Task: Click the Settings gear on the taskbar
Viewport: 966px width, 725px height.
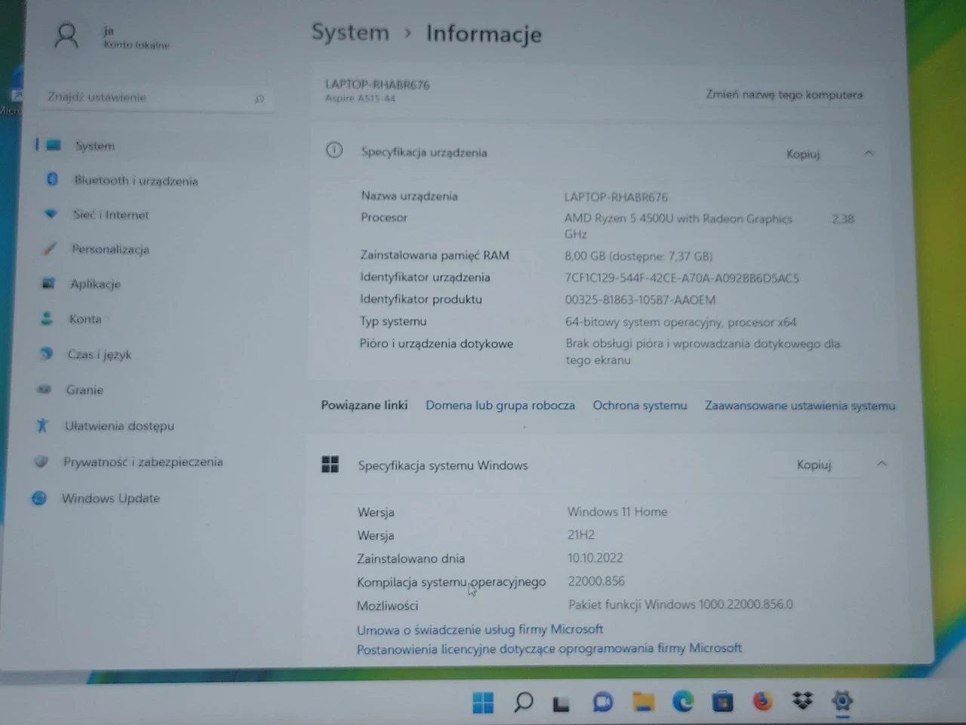Action: tap(842, 702)
